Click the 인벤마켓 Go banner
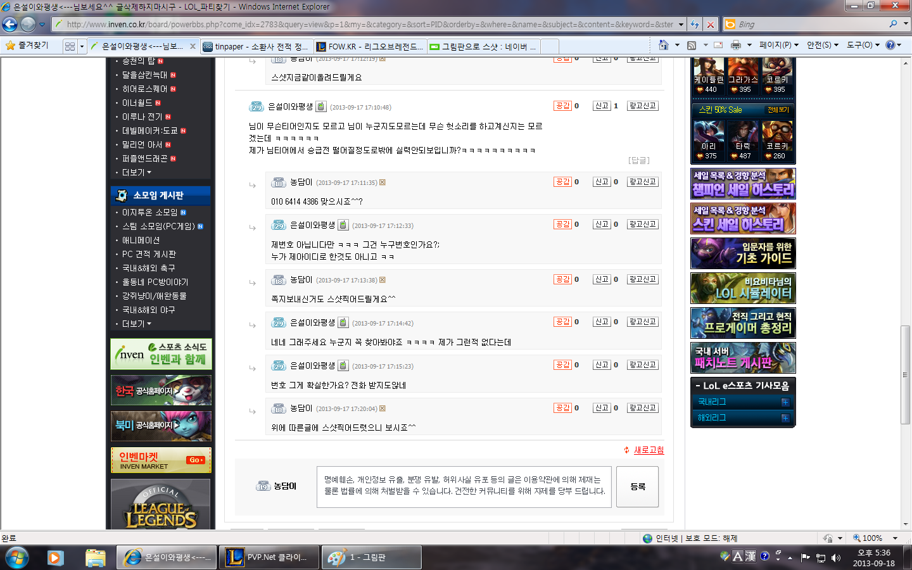Image resolution: width=912 pixels, height=570 pixels. [x=161, y=460]
